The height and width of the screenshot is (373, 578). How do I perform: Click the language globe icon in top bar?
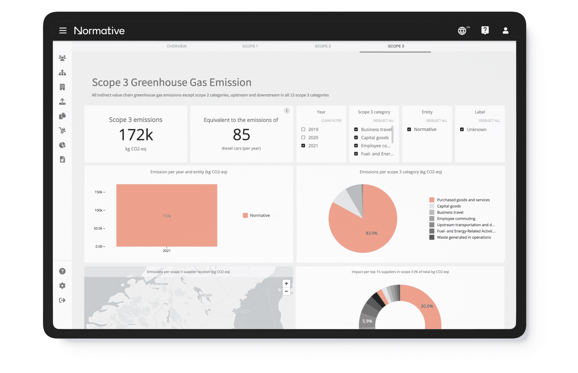(462, 30)
